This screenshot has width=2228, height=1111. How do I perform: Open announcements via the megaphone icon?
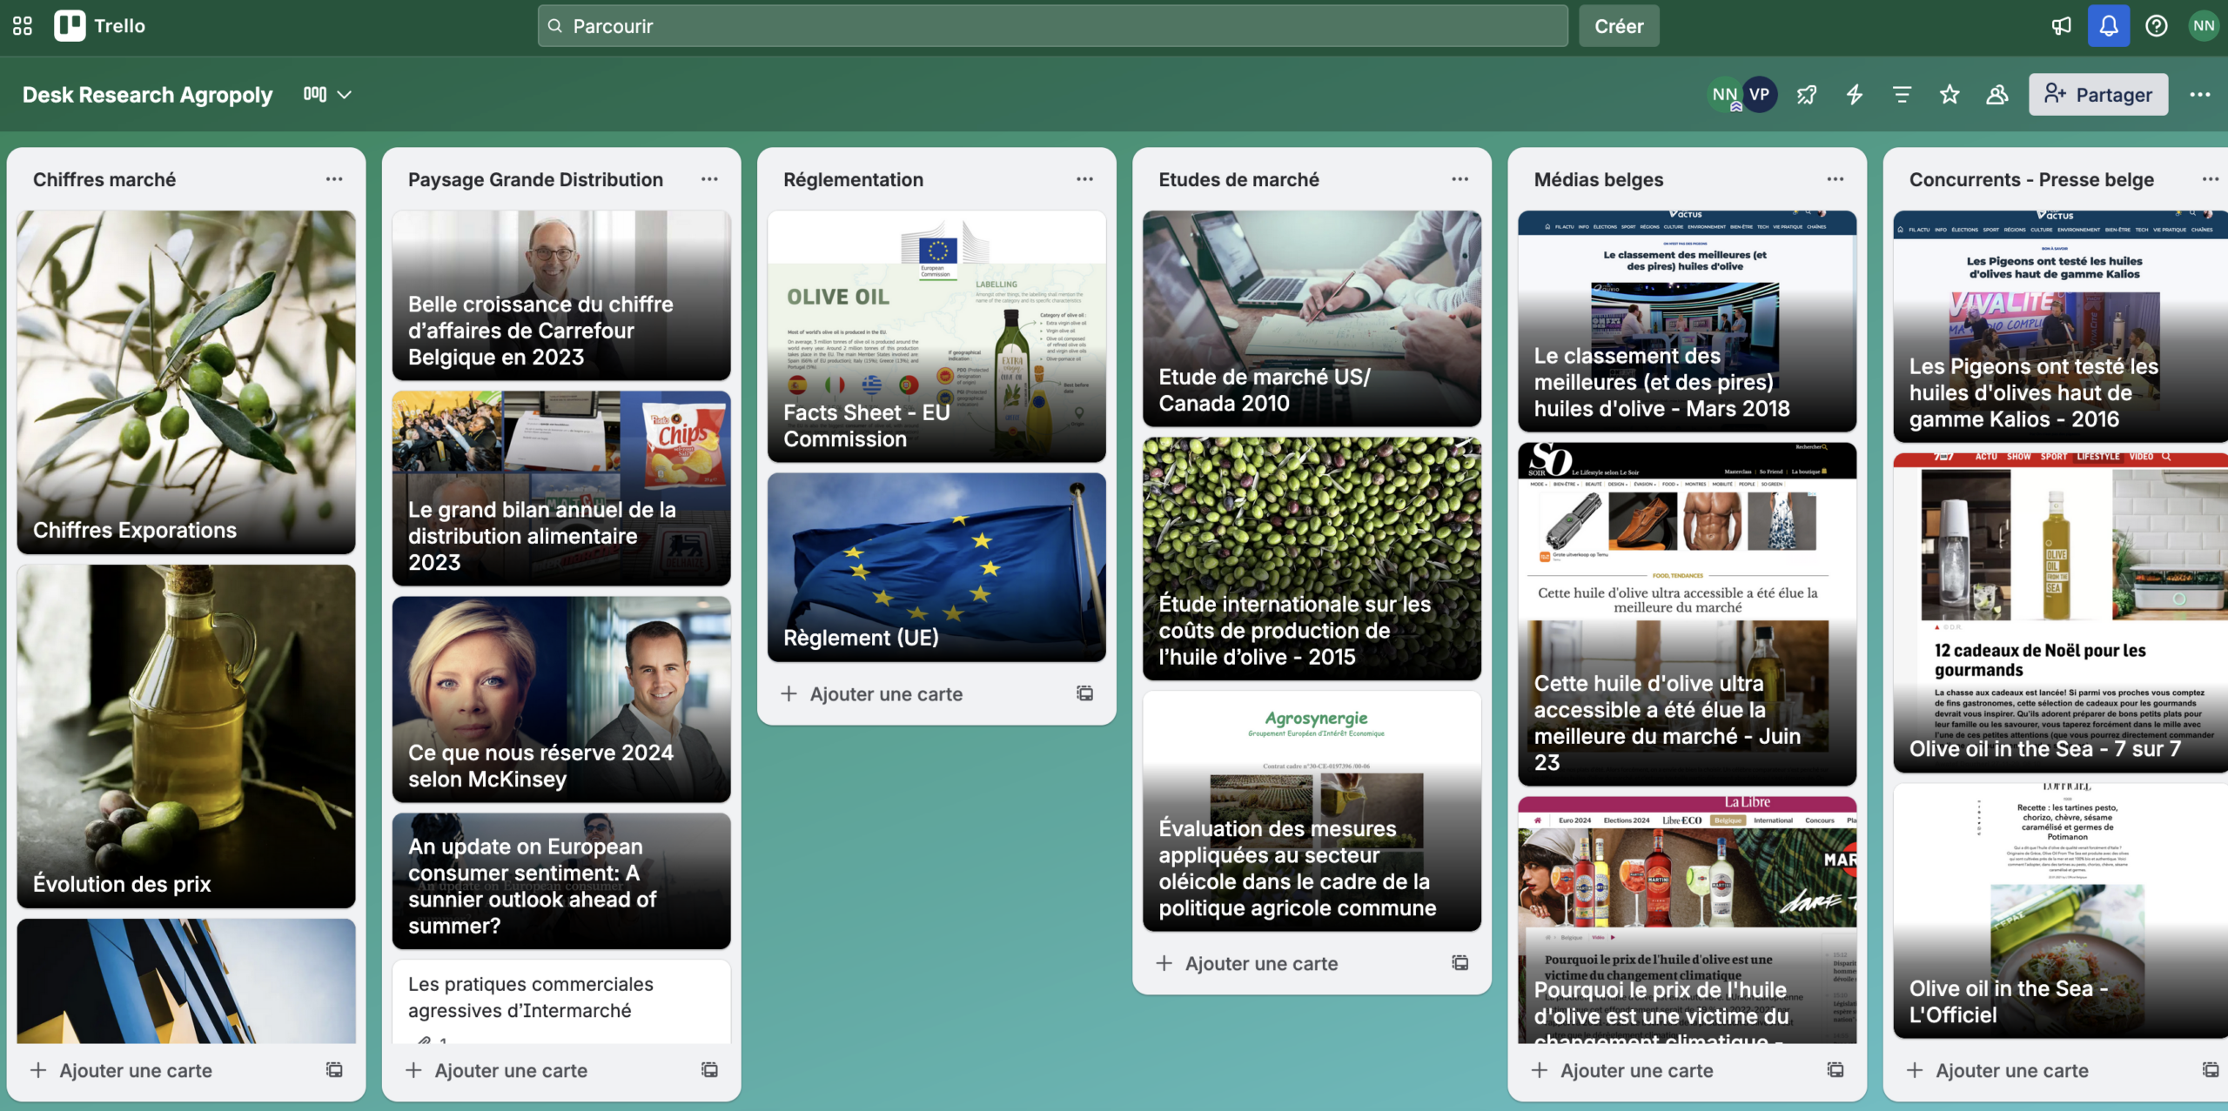click(x=2062, y=25)
